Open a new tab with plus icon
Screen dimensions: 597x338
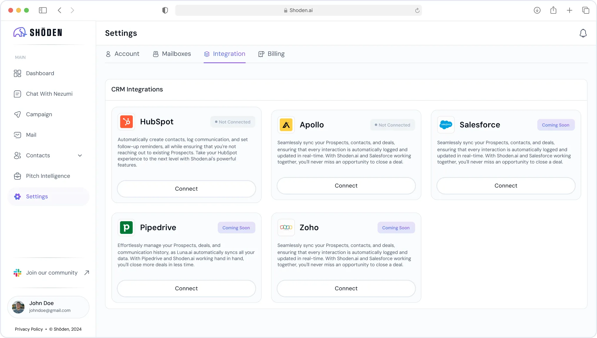(569, 10)
